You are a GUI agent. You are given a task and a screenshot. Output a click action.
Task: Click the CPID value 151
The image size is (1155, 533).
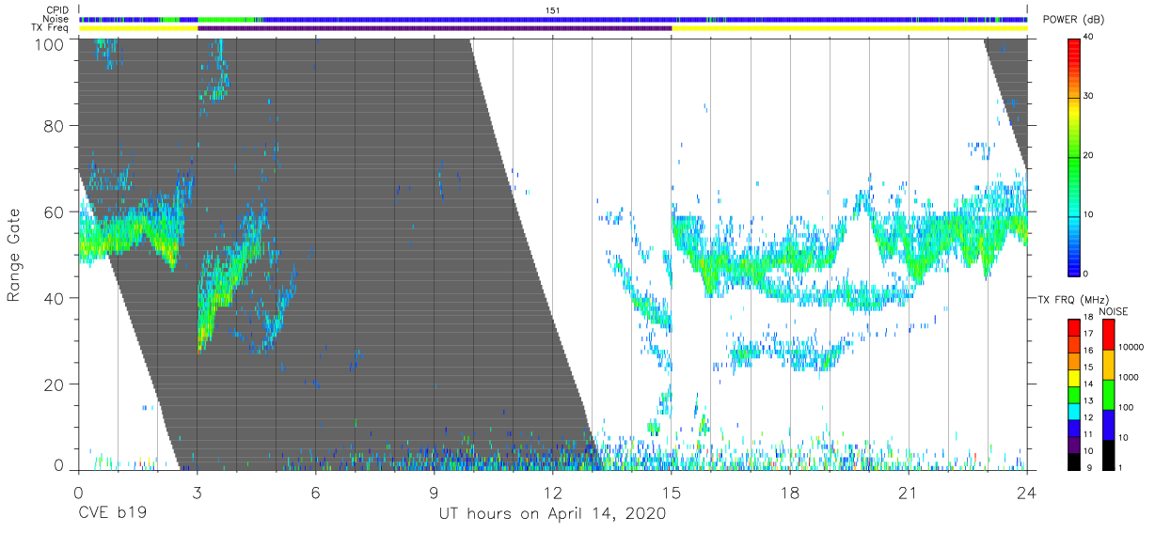click(x=553, y=9)
